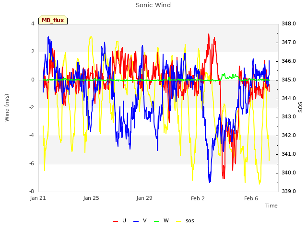The height and width of the screenshot is (230, 307).
Task: Click the Jan 29 x-axis tick label
Action: [x=144, y=198]
